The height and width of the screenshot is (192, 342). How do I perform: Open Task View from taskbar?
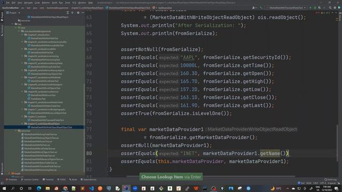click(30, 188)
